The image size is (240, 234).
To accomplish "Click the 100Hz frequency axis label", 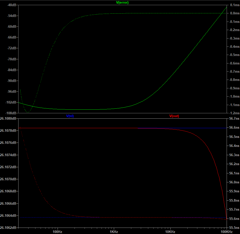I will (x=57, y=232).
